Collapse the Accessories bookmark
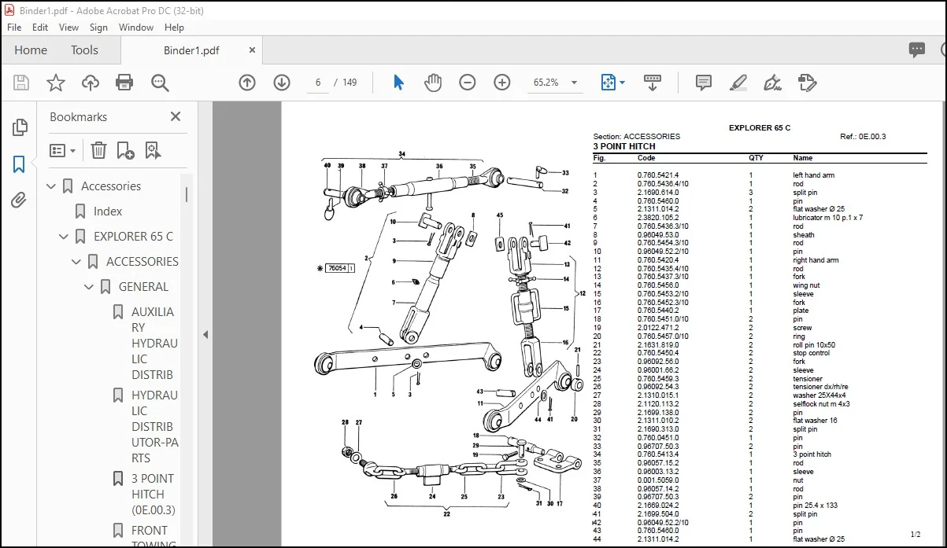 (x=52, y=186)
